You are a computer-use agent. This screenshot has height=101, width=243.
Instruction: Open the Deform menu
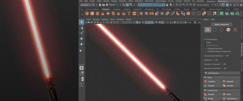(x=187, y=1)
